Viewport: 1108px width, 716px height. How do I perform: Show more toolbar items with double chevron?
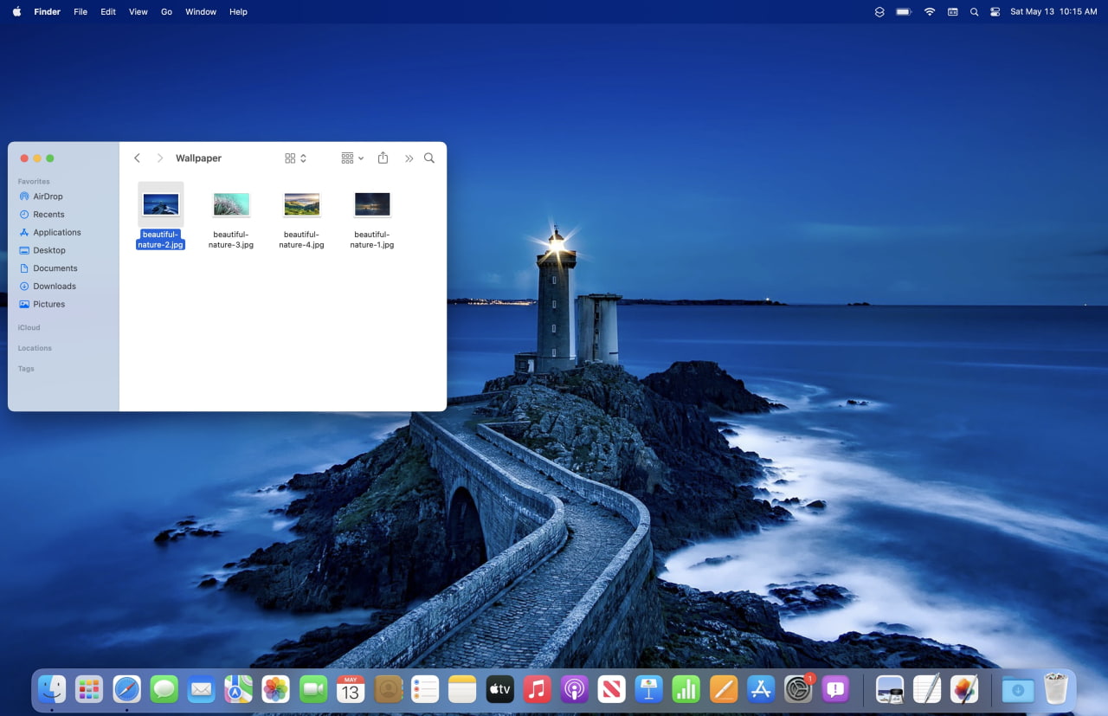pyautogui.click(x=409, y=158)
